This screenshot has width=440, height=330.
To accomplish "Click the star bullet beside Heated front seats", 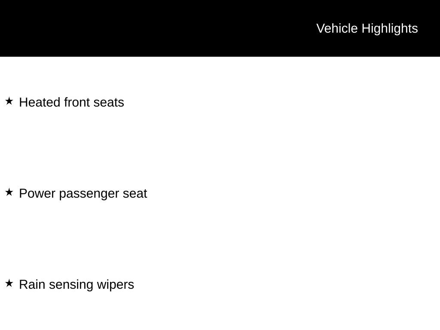I will click(x=9, y=101).
